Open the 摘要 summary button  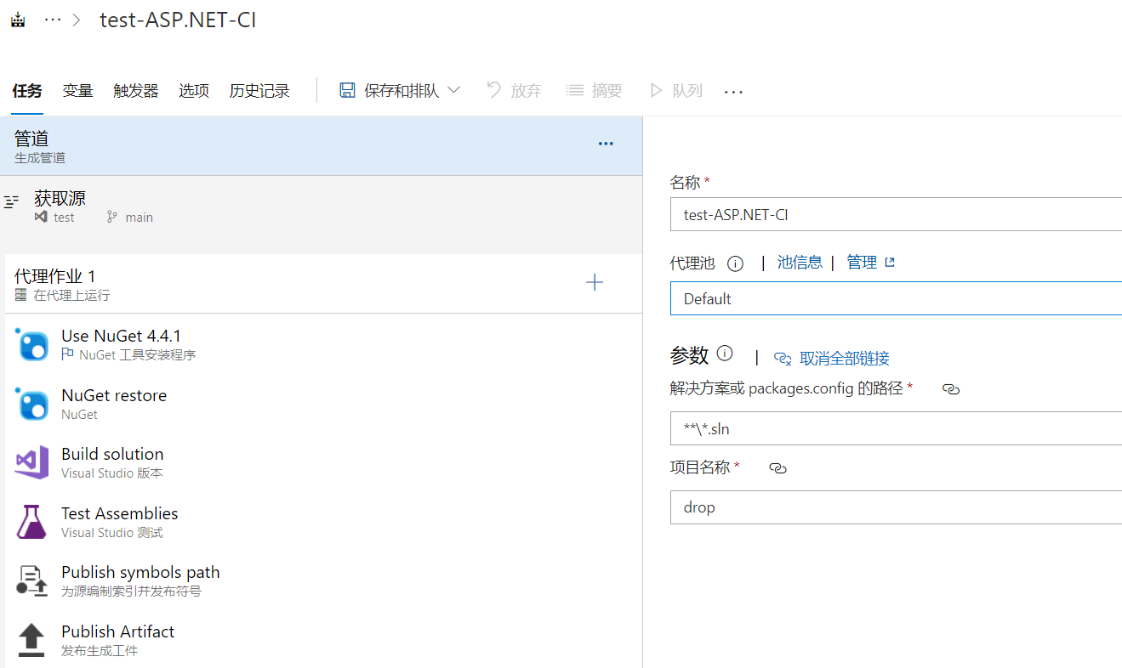click(x=594, y=90)
